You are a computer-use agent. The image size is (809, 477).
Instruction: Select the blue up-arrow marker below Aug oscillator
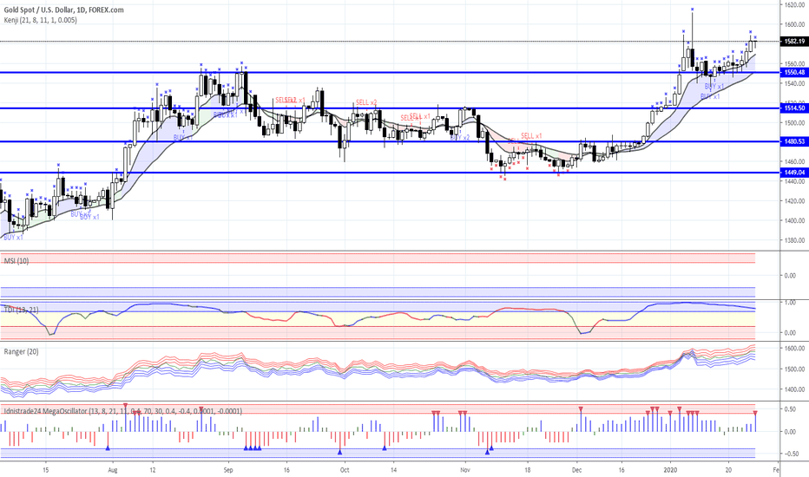(108, 448)
